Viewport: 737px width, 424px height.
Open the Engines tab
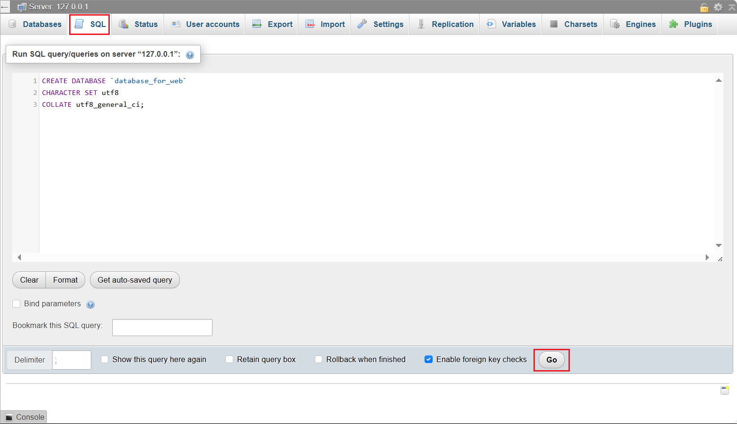pos(633,25)
